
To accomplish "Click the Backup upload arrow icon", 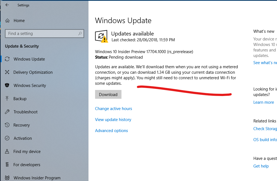I will pos(7,98).
